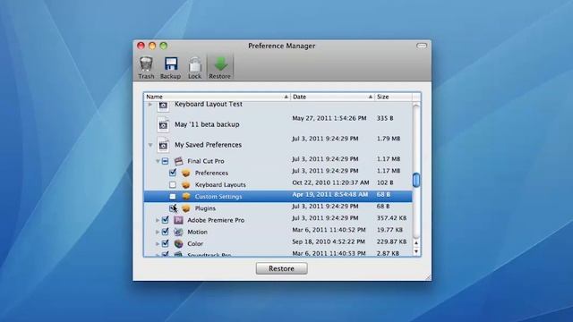573x322 pixels.
Task: Check the Keyboard Layouts checkbox
Action: (173, 185)
